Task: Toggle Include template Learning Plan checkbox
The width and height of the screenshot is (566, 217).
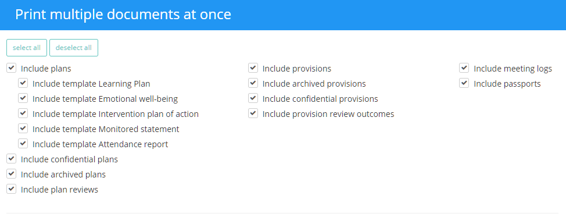Action: tap(23, 83)
